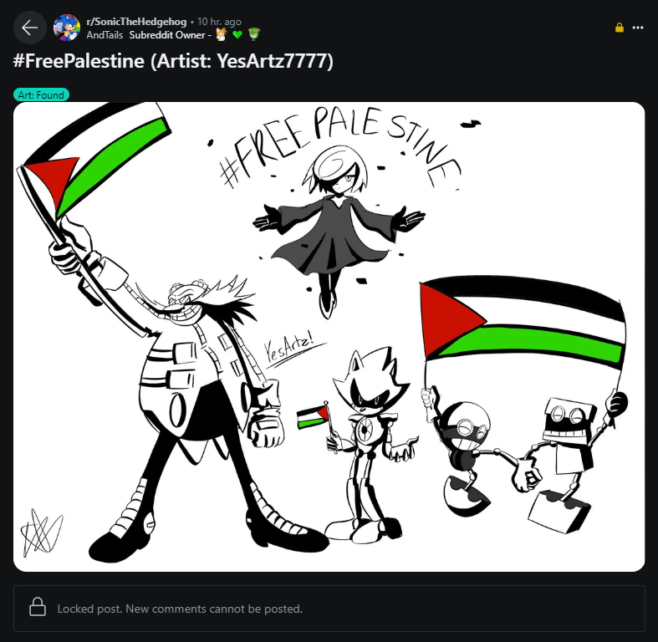Go back using the arrow button

30,28
